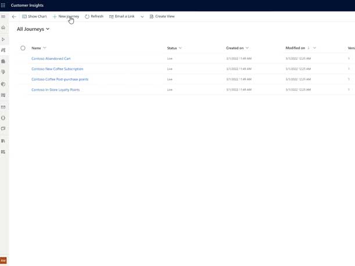355x266 pixels.
Task: Click the envelope icon in the sidebar
Action: point(3,107)
